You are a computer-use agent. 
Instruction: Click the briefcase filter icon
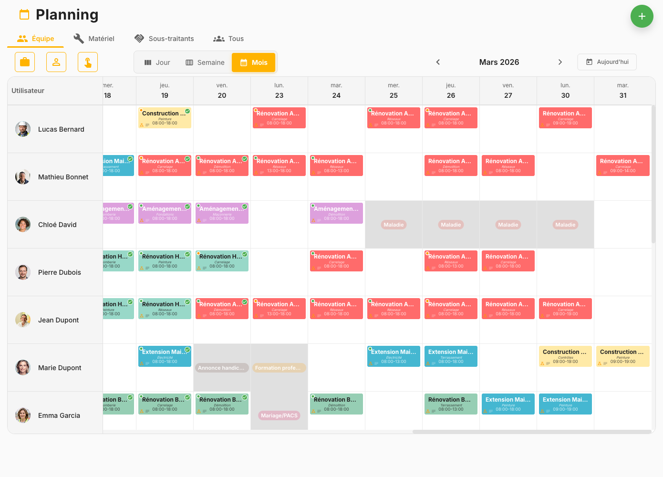(x=24, y=62)
